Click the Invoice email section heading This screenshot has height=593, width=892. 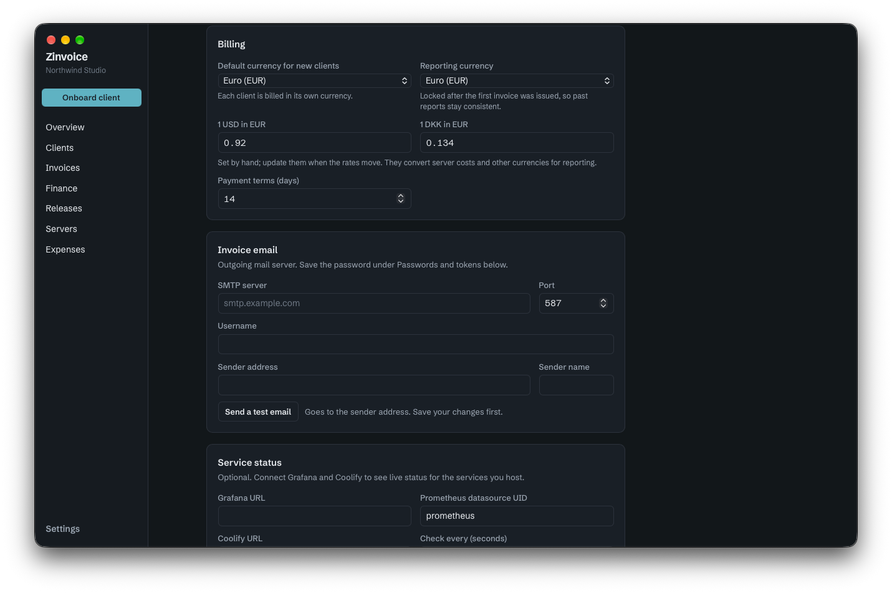click(x=247, y=250)
